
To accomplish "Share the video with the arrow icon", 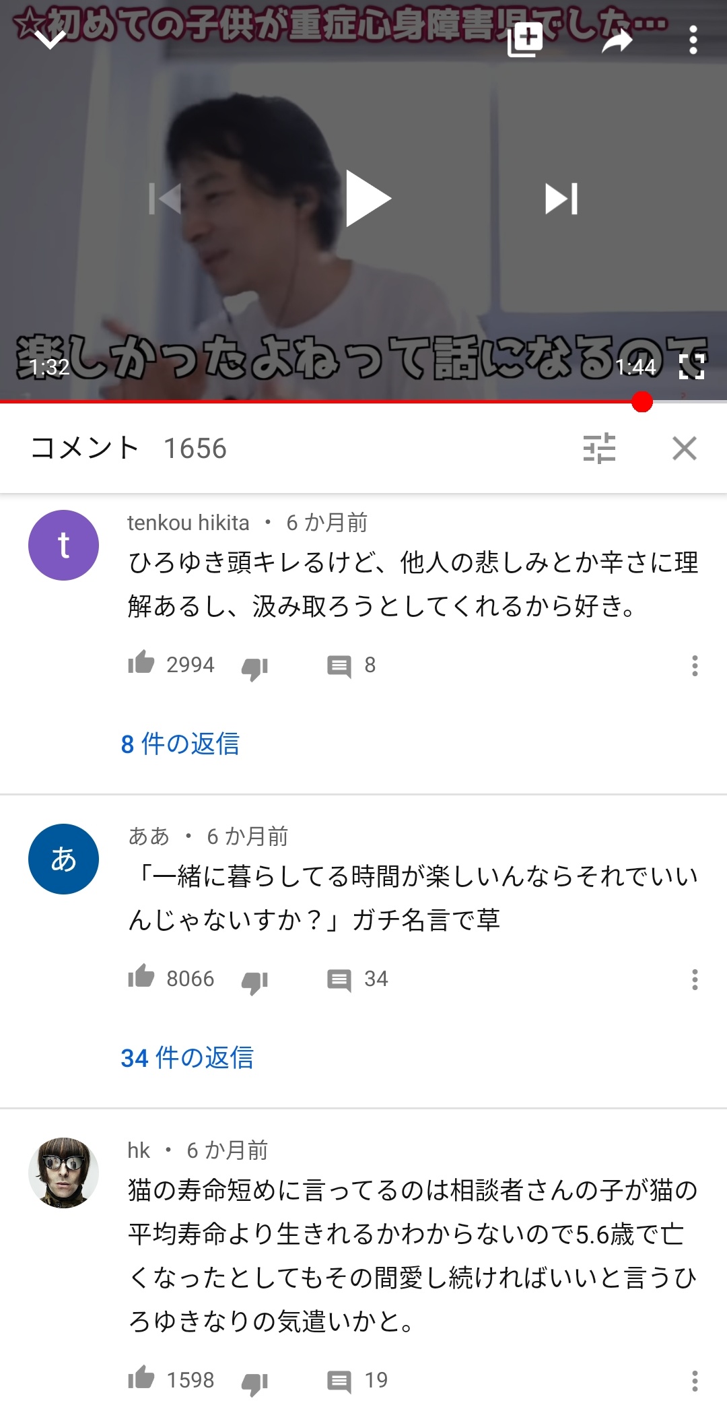I will [617, 41].
